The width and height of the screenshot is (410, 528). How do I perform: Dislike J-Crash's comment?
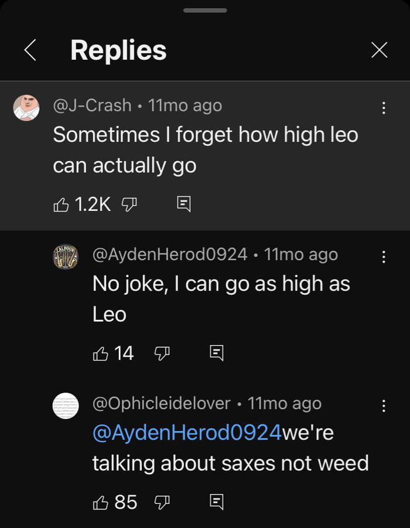tap(129, 202)
